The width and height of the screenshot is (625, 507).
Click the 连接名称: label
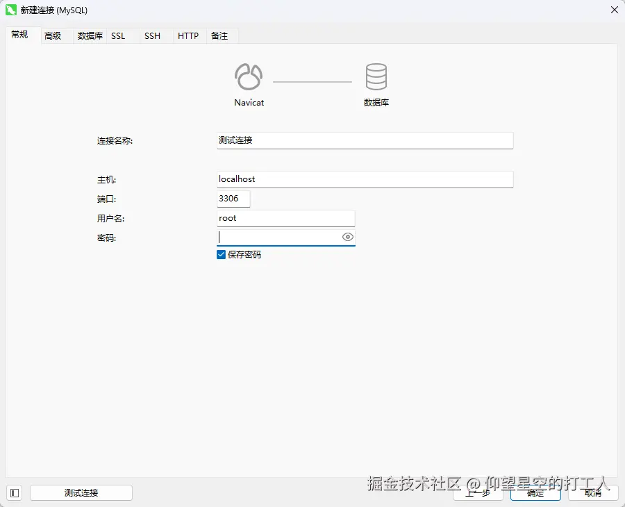pyautogui.click(x=115, y=141)
